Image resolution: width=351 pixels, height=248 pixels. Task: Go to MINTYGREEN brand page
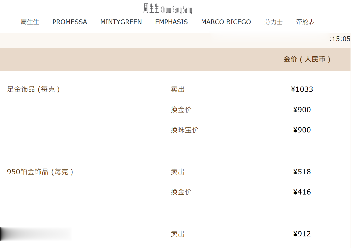121,22
